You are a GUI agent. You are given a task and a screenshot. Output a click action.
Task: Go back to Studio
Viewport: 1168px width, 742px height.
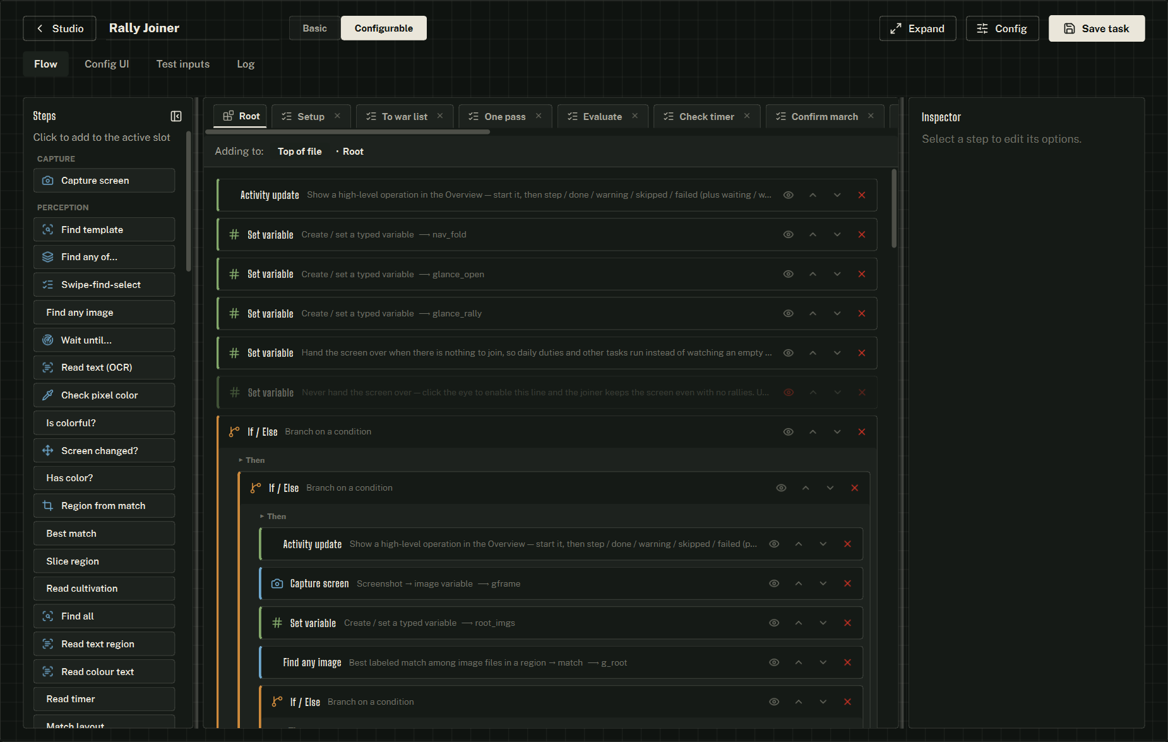pyautogui.click(x=60, y=28)
